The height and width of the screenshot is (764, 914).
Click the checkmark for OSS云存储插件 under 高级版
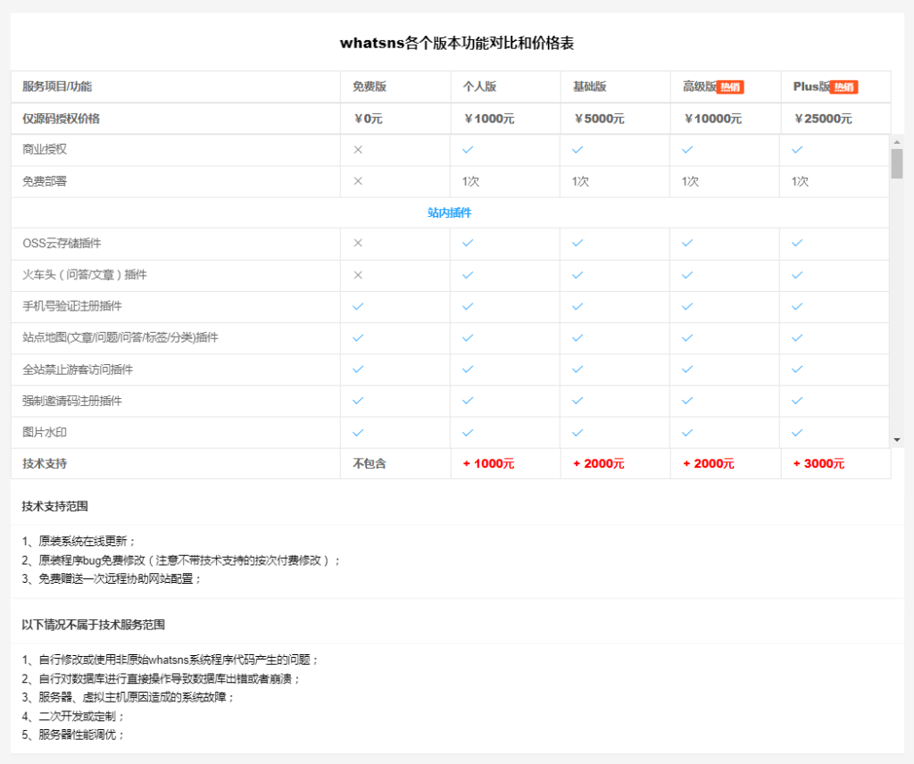[687, 243]
